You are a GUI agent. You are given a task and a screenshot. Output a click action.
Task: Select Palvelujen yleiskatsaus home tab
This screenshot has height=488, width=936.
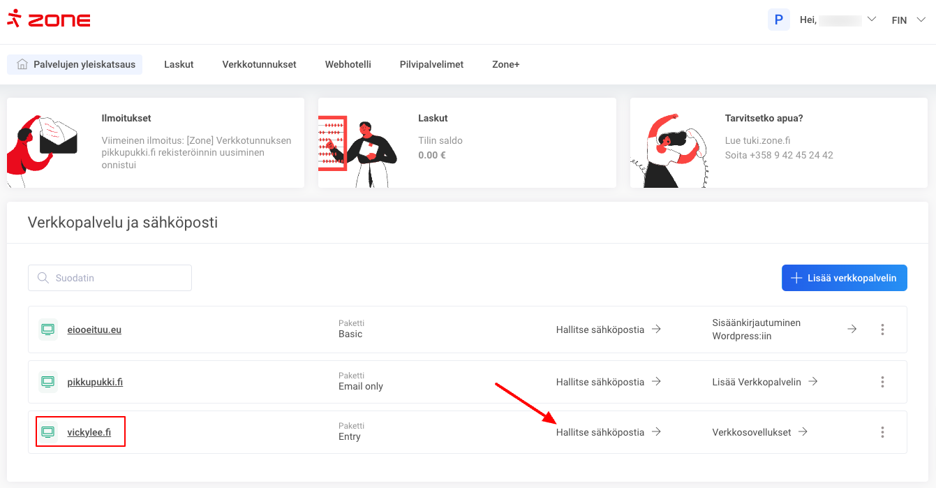[75, 64]
